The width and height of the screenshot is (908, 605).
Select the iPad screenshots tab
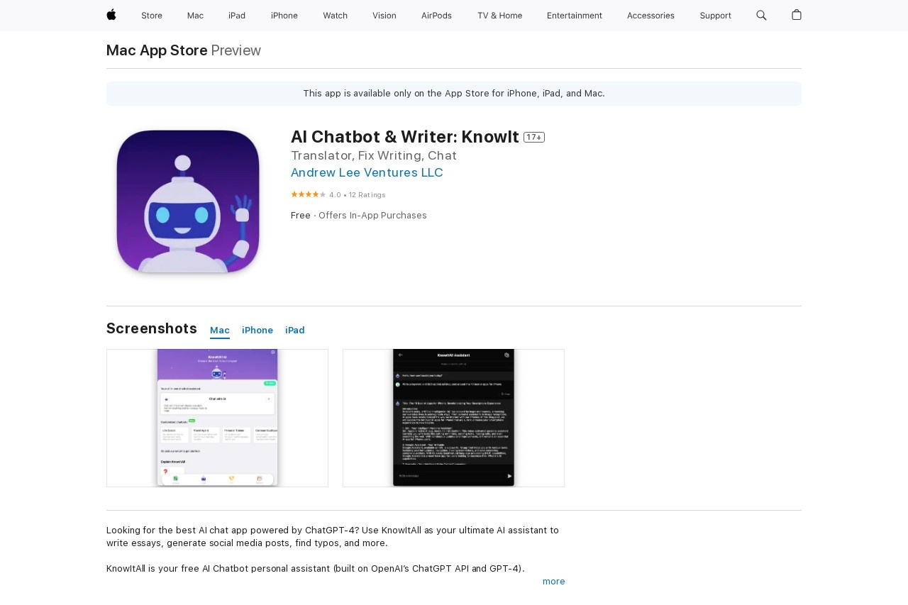(x=295, y=331)
